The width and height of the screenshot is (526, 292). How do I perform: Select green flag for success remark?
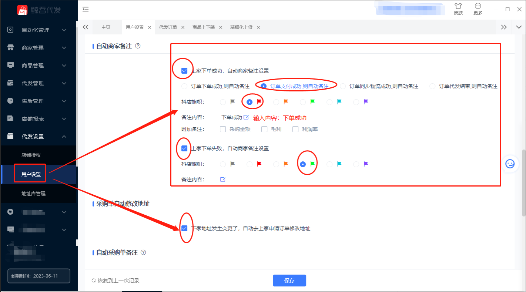(303, 102)
